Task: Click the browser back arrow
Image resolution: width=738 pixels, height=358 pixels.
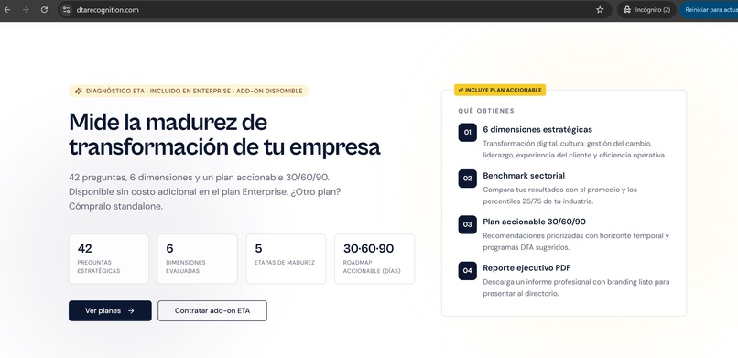Action: coord(7,9)
